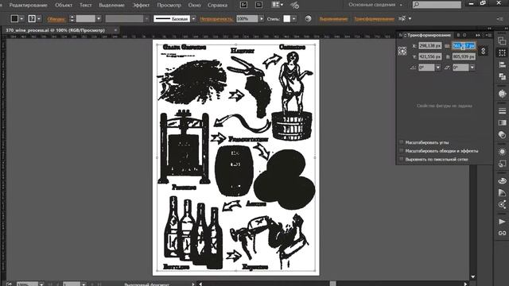Click the height В value field
The width and height of the screenshot is (509, 286).
[464, 56]
